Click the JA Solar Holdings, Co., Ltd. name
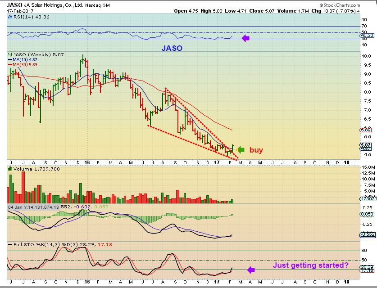Viewport: 377px width, 288px height. pos(54,5)
